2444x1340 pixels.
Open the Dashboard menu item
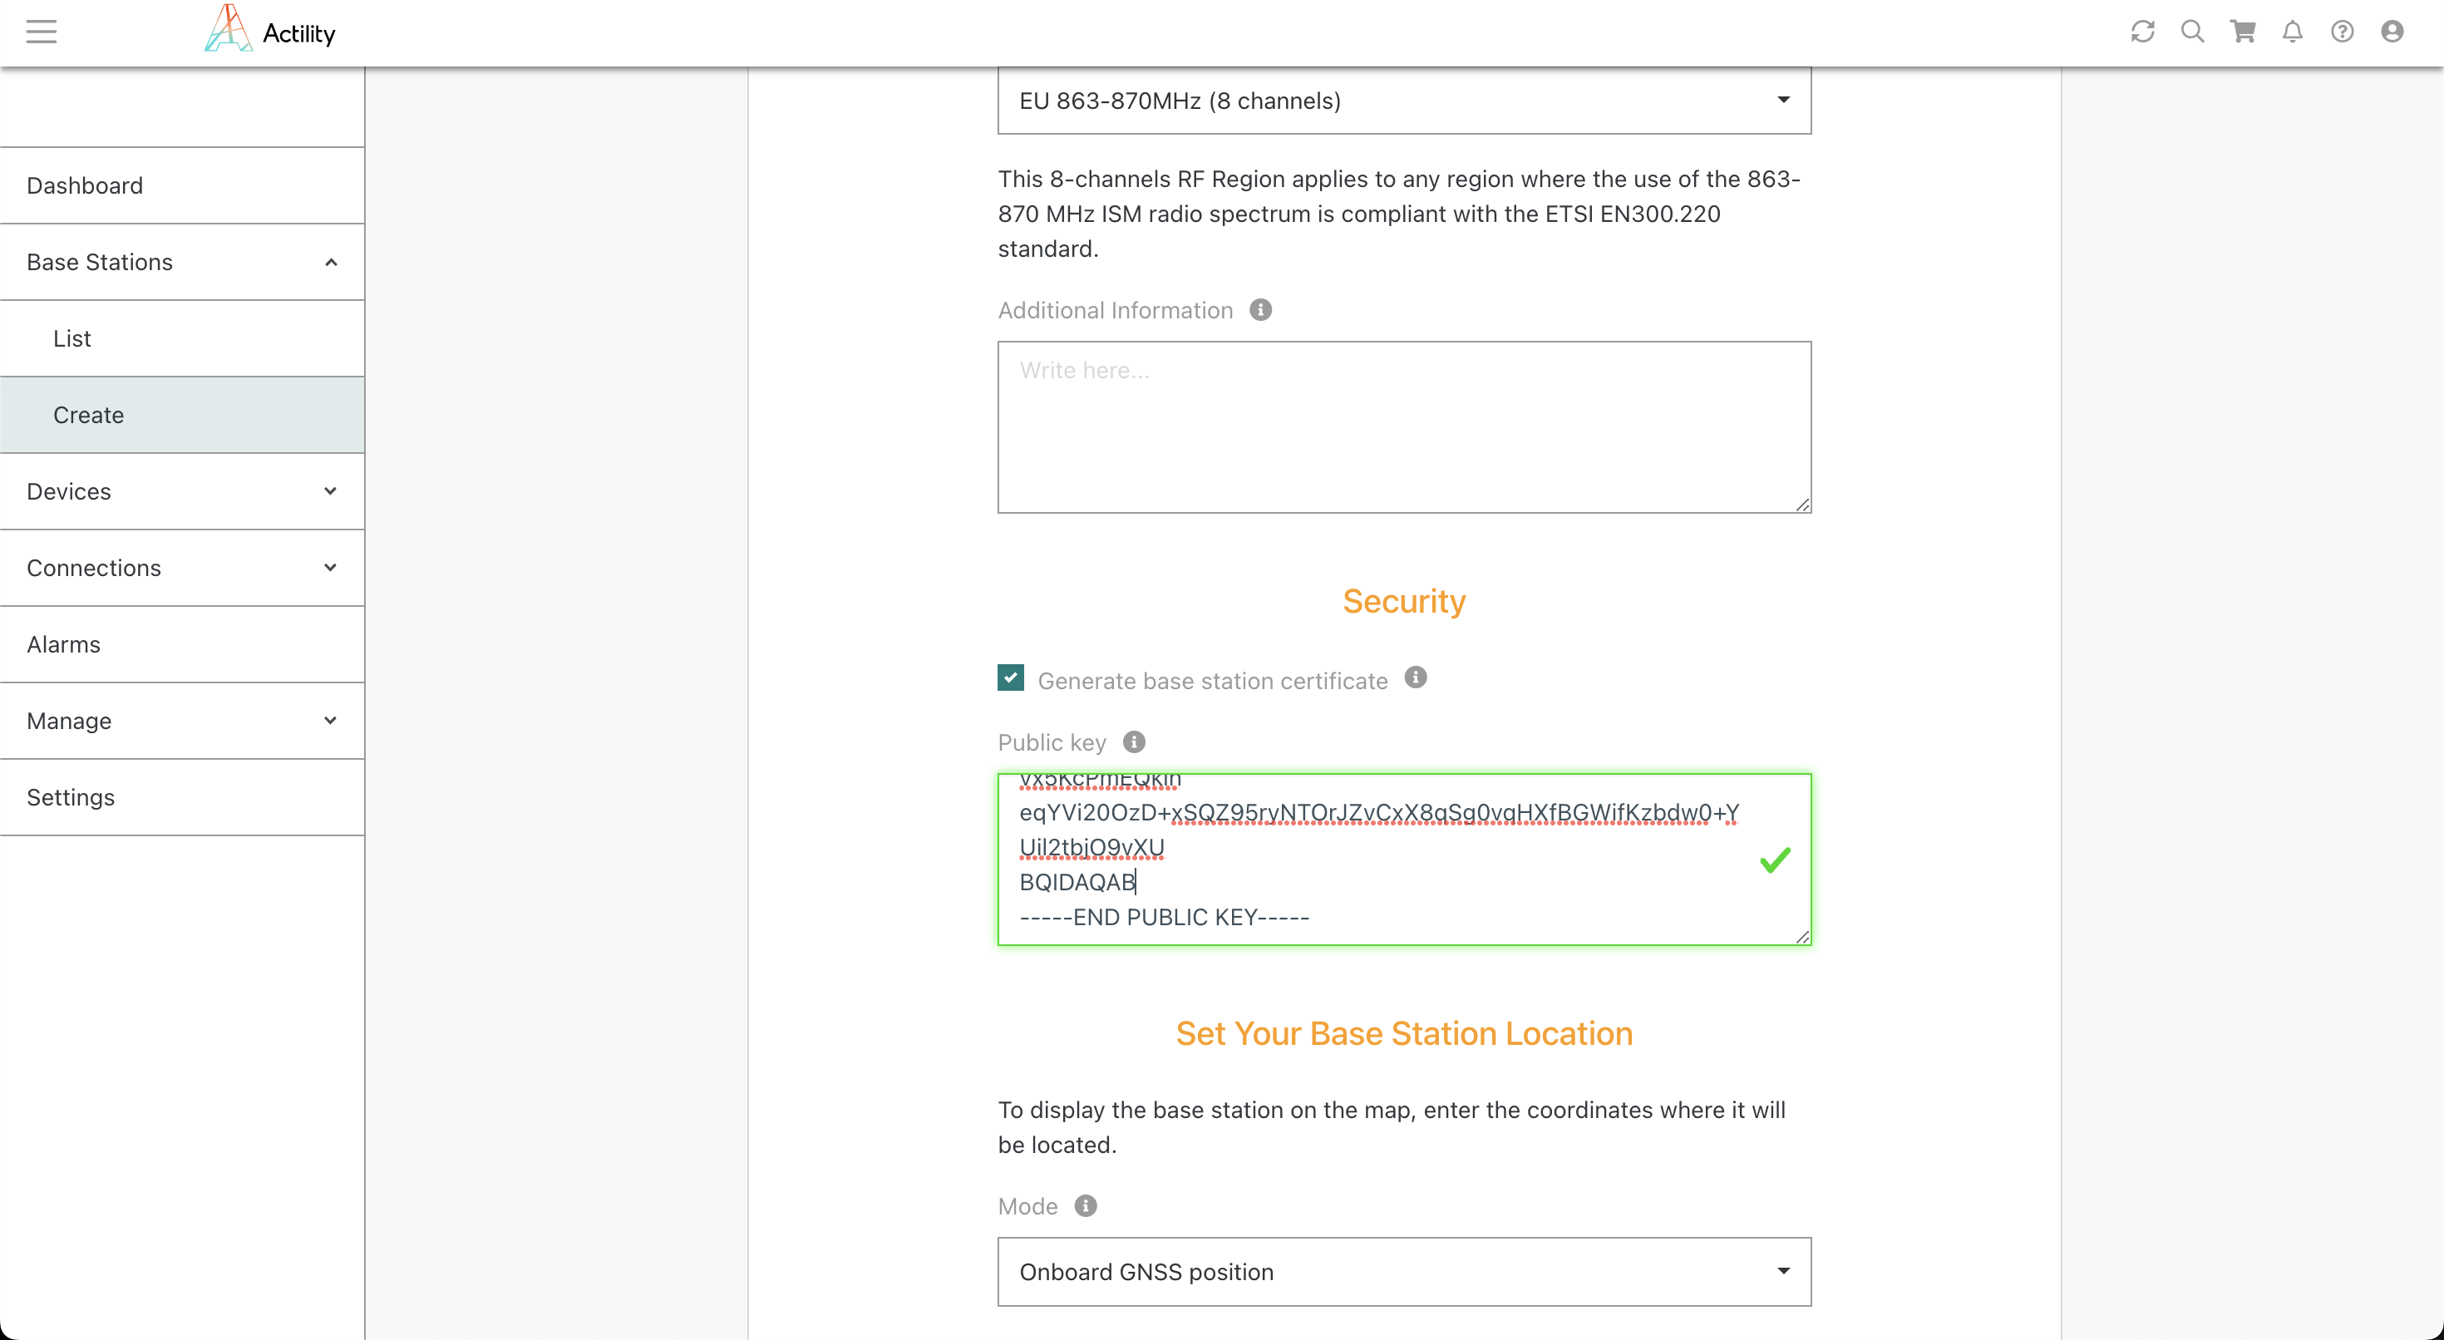point(86,185)
